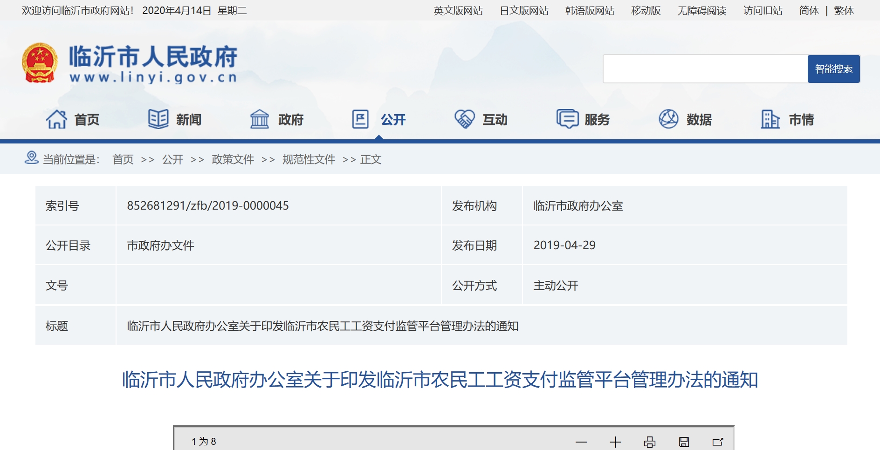Enable 无障碍阅读 accessible reading
880x450 pixels.
(x=702, y=11)
